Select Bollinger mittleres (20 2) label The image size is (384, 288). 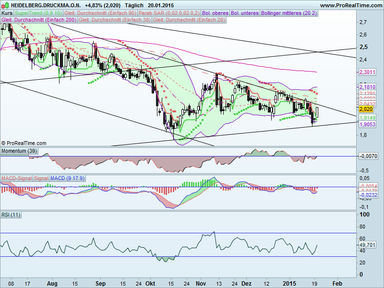[x=289, y=13]
